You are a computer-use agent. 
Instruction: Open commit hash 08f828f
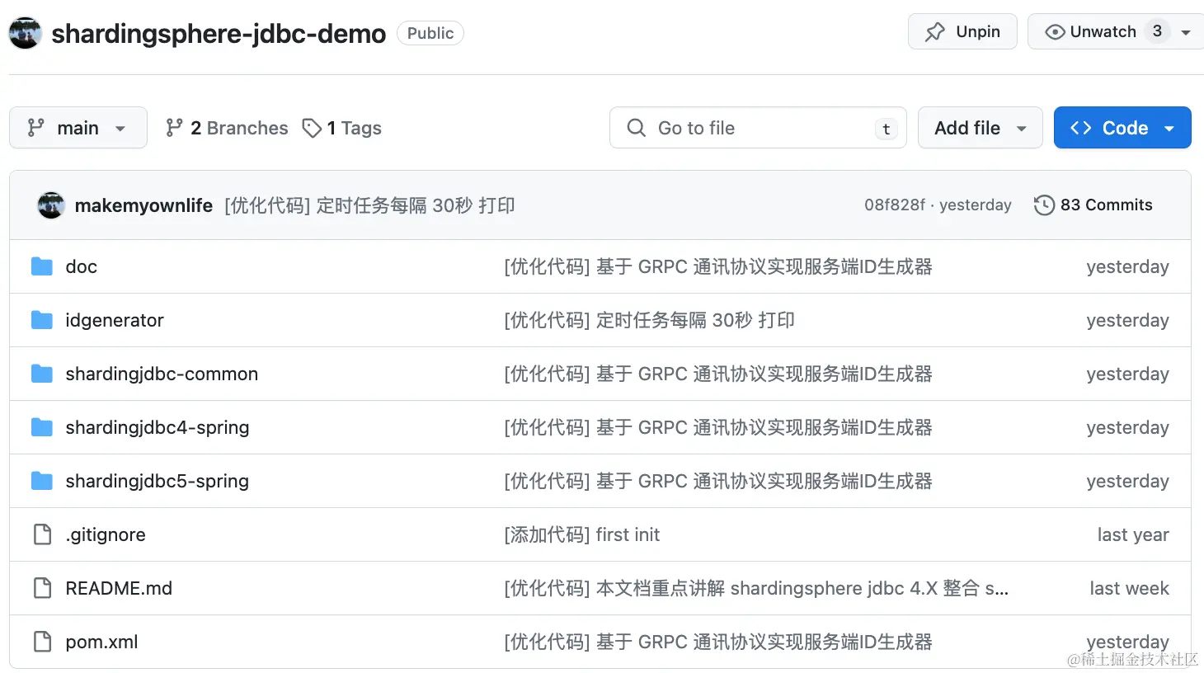point(894,205)
